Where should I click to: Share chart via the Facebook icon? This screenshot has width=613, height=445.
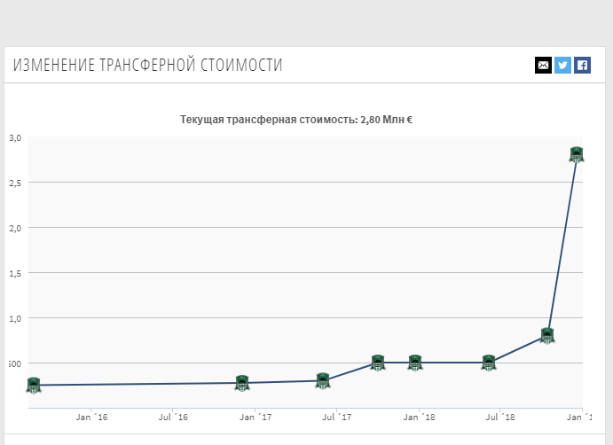[x=582, y=65]
